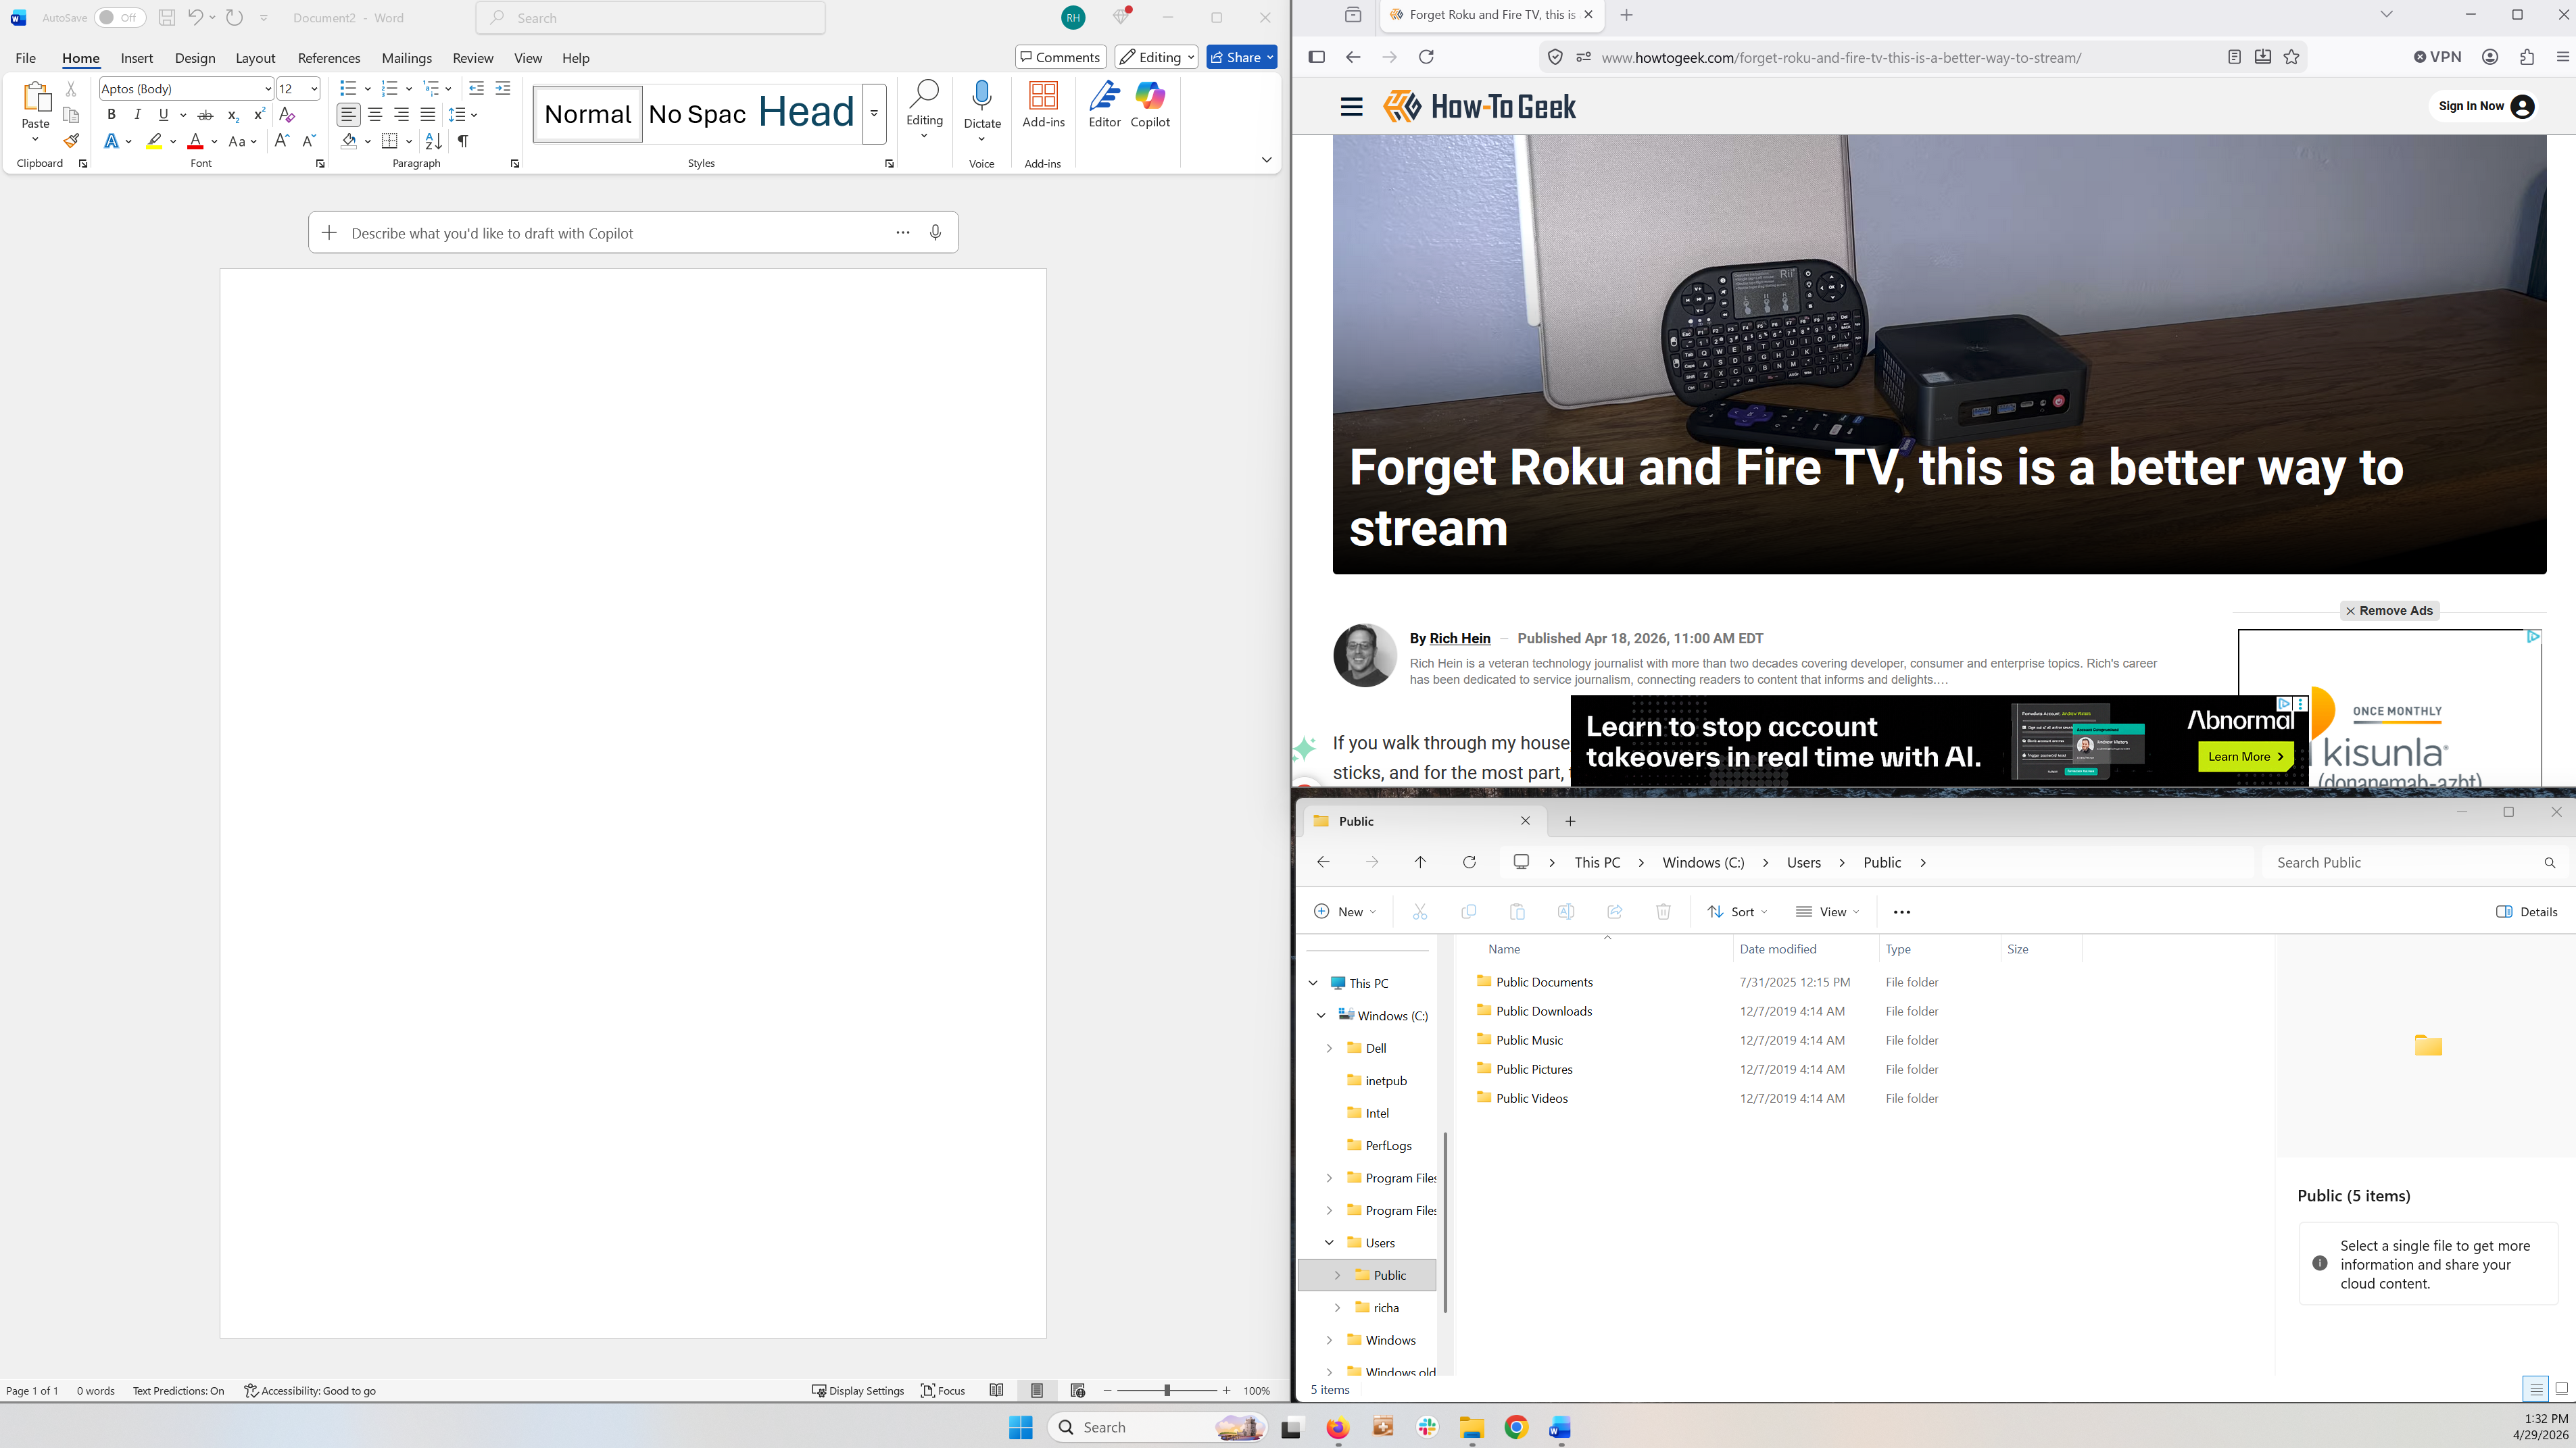Open the Insert tab in Word
Image resolution: width=2576 pixels, height=1448 pixels.
point(136,58)
